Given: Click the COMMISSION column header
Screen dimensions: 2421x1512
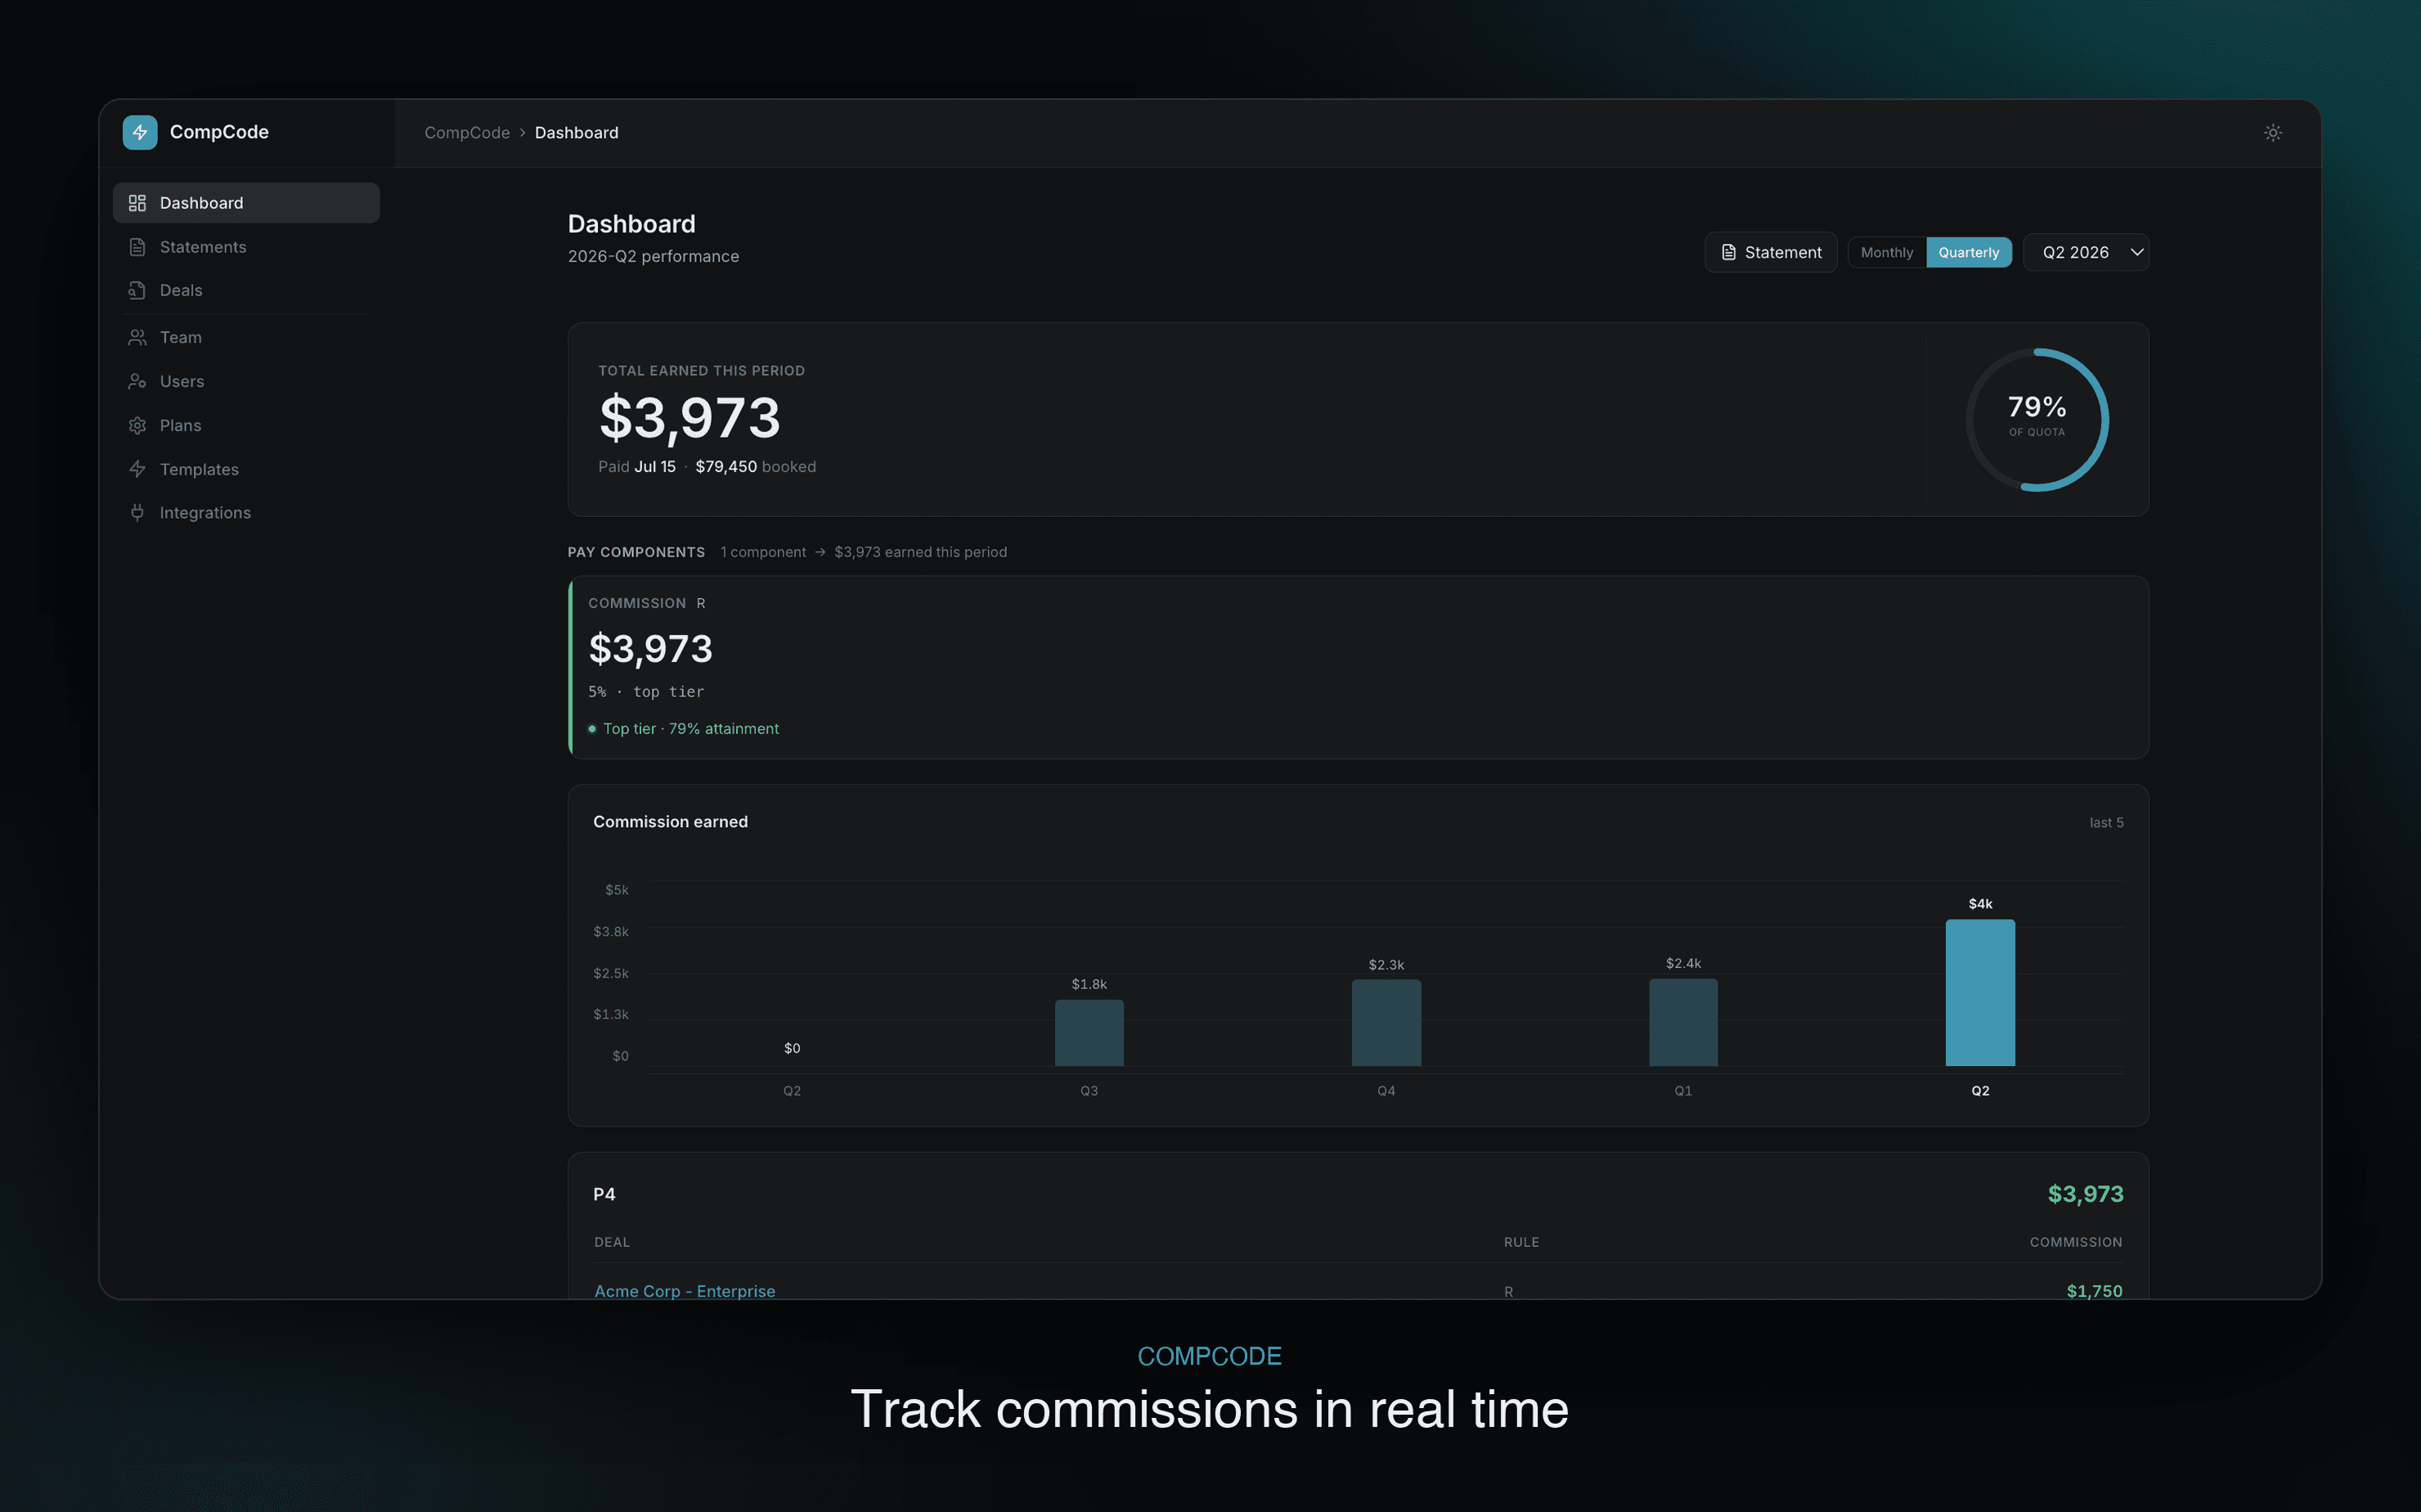Looking at the screenshot, I should pos(2075,1242).
